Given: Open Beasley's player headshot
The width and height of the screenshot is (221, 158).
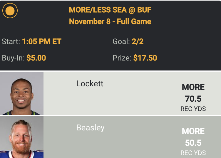Looking at the screenshot, I should pos(22,137).
